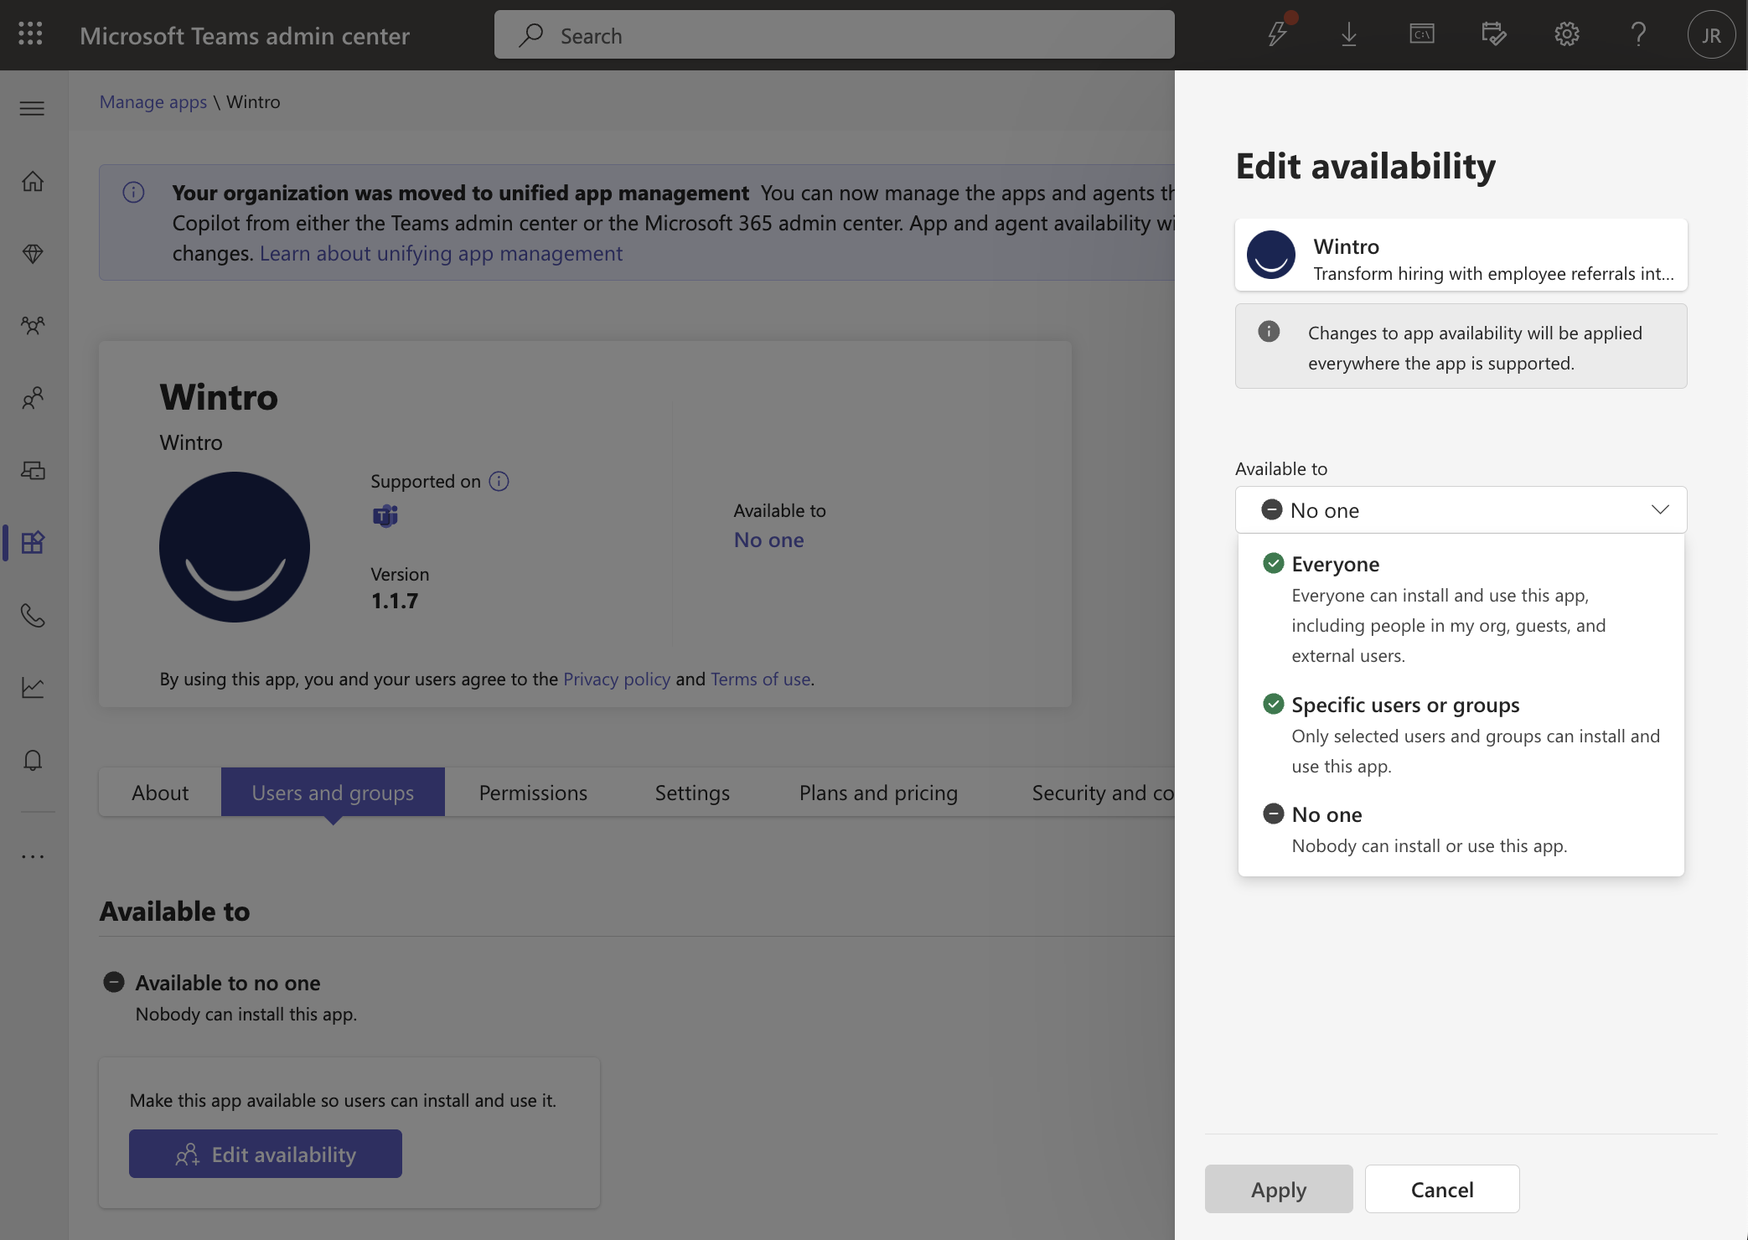Click the Wintro round app logo thumbnail
The image size is (1748, 1240).
[235, 546]
